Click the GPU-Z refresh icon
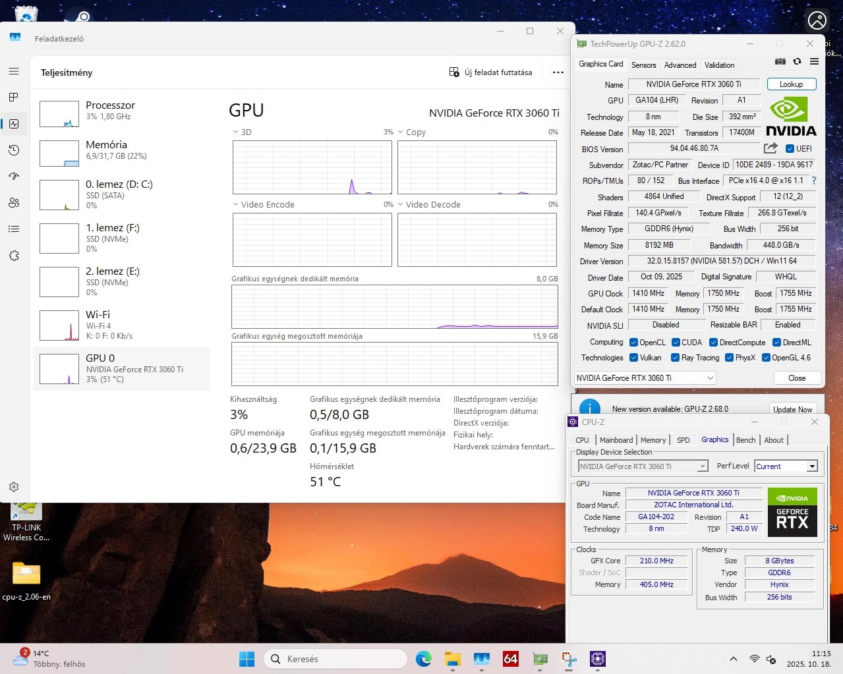Screen dimensions: 843x674 click(x=797, y=61)
